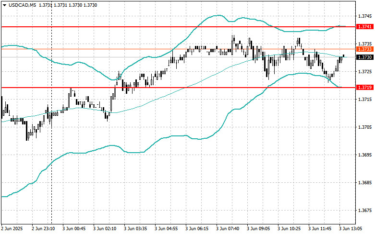This screenshot has height=234, width=375.
Task: Select the 1.3695 price axis label
Action: point(365,155)
